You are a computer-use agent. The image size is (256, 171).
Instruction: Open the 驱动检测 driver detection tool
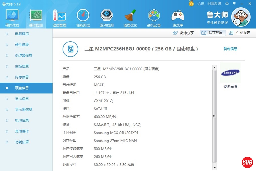106,17
